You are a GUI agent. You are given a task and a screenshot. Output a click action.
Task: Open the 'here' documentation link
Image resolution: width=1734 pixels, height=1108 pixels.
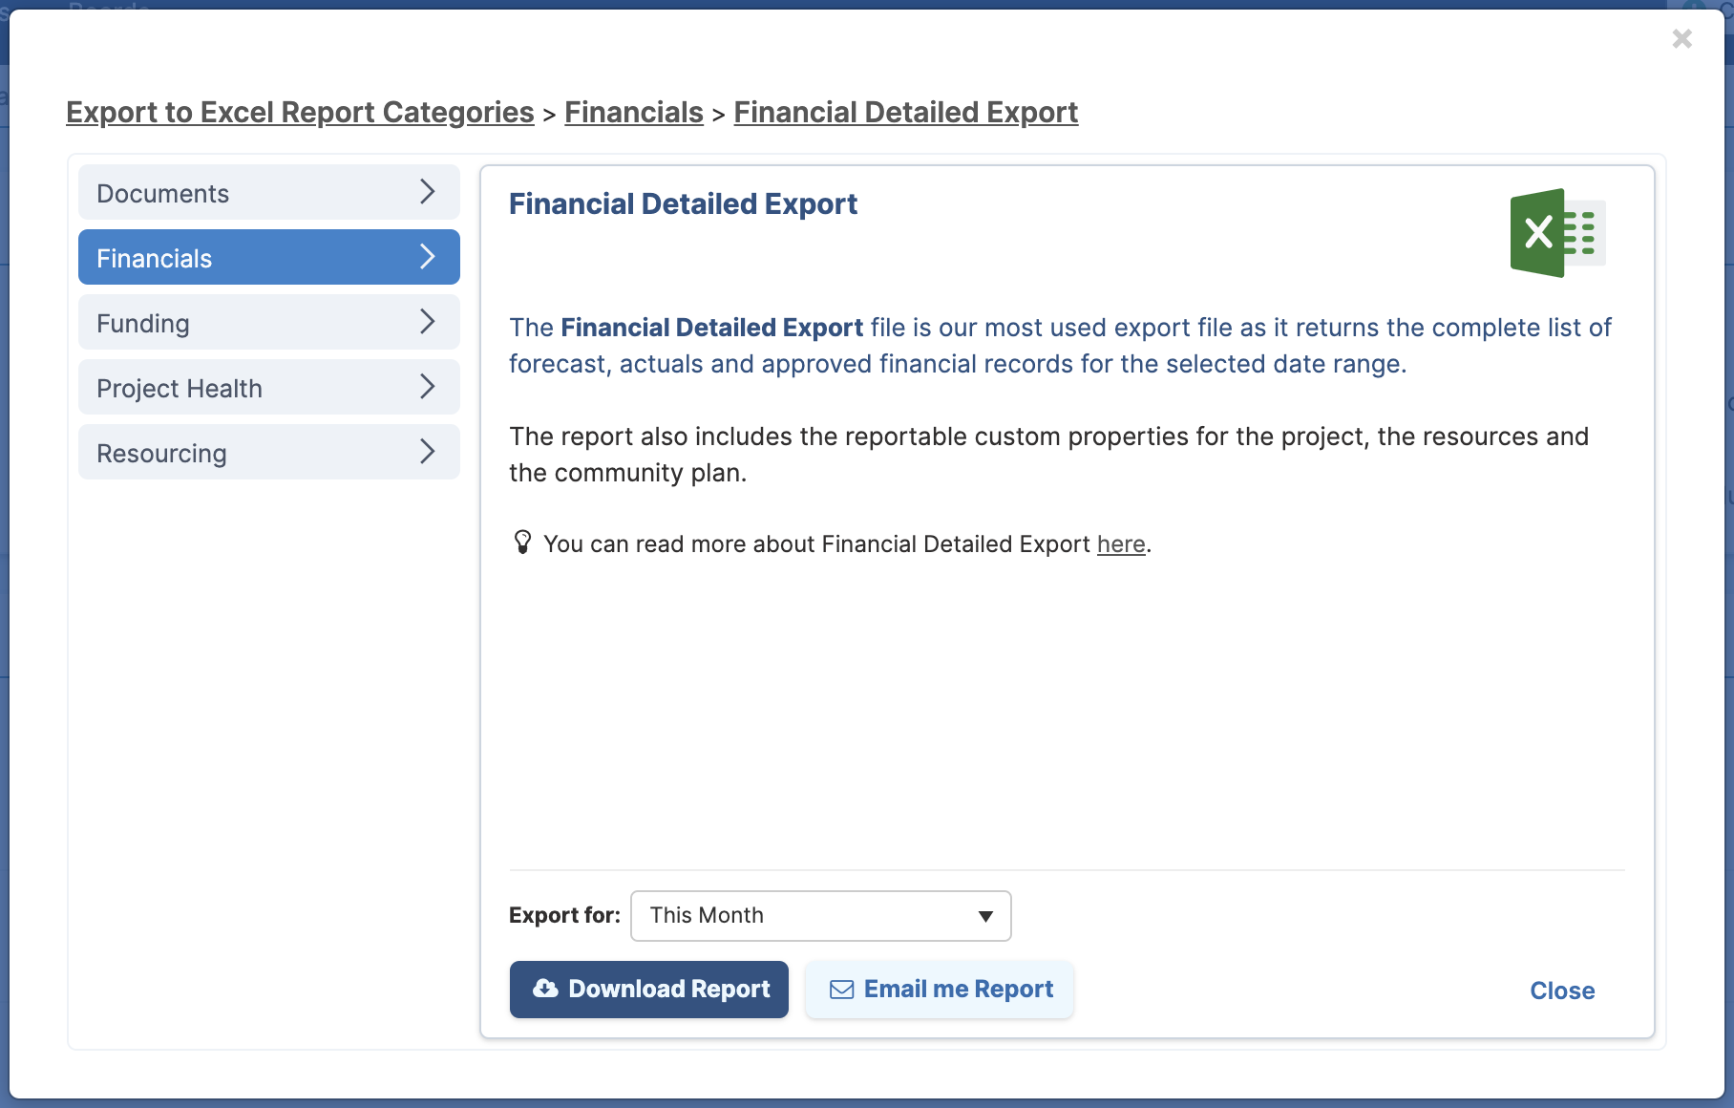pos(1121,543)
